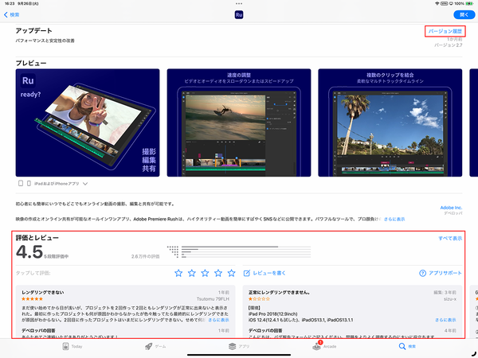Image resolution: width=478 pixels, height=358 pixels.
Task: Open the アプリ tab
Action: click(x=239, y=347)
